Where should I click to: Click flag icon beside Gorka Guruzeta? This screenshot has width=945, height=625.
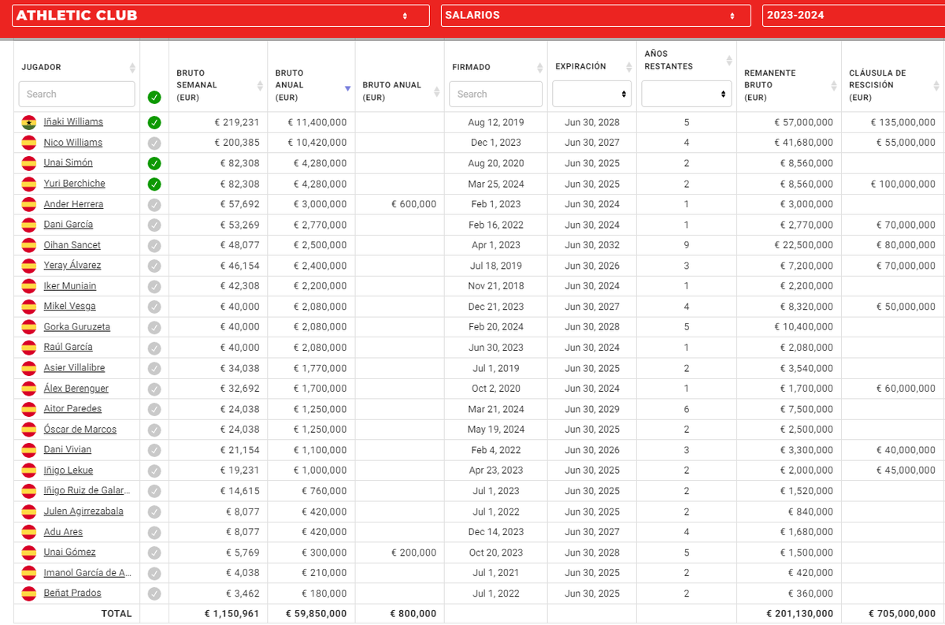tap(29, 327)
